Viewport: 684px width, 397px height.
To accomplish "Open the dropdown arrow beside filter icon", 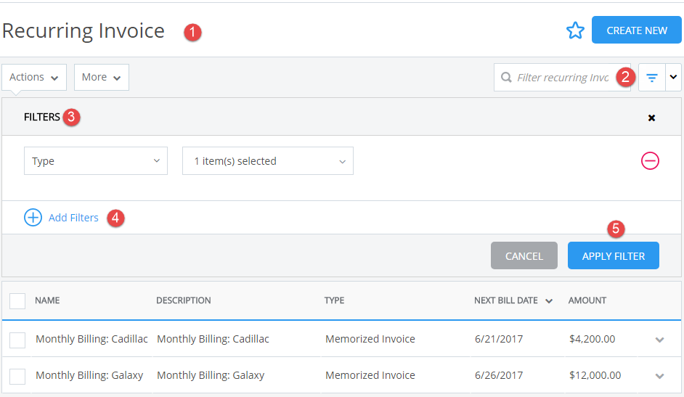I will pos(673,77).
